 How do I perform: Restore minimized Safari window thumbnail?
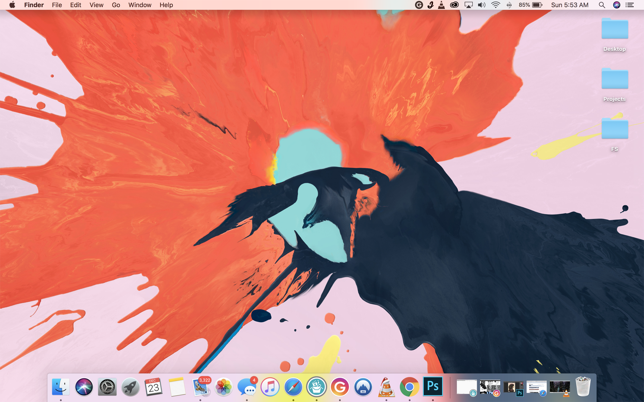pyautogui.click(x=536, y=388)
